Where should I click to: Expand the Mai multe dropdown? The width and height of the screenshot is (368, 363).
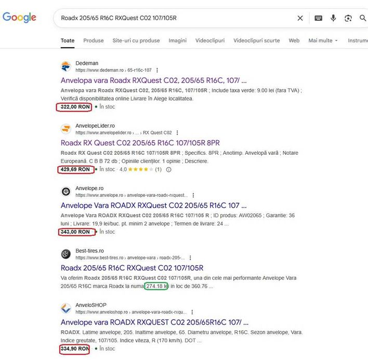323,41
